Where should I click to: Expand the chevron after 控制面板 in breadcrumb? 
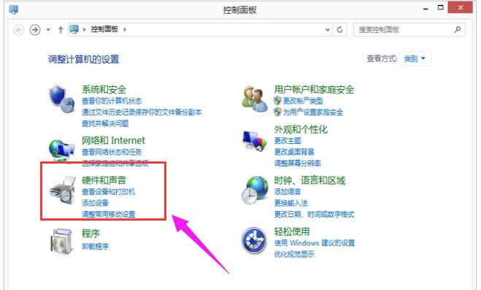tap(125, 29)
